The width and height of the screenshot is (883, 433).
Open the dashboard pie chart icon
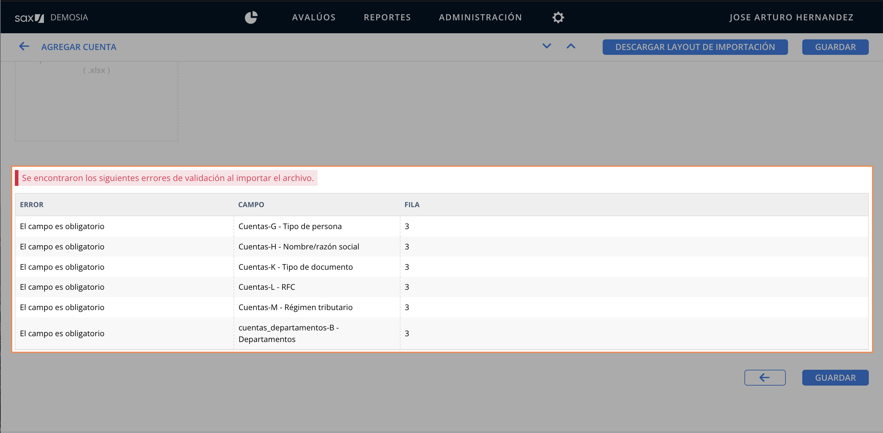251,17
